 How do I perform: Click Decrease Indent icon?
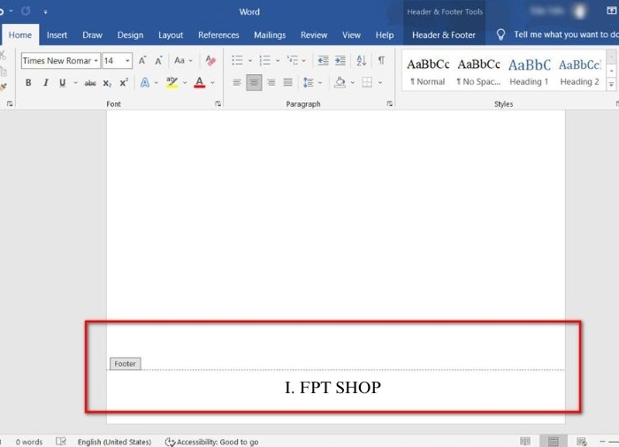324,61
